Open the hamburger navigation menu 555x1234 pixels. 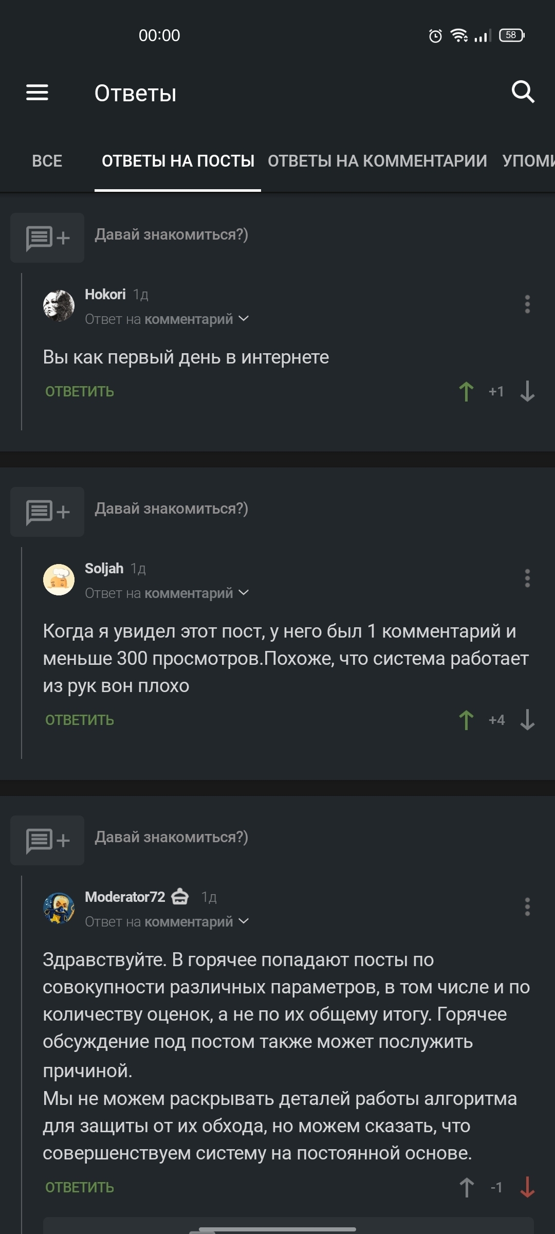click(37, 93)
